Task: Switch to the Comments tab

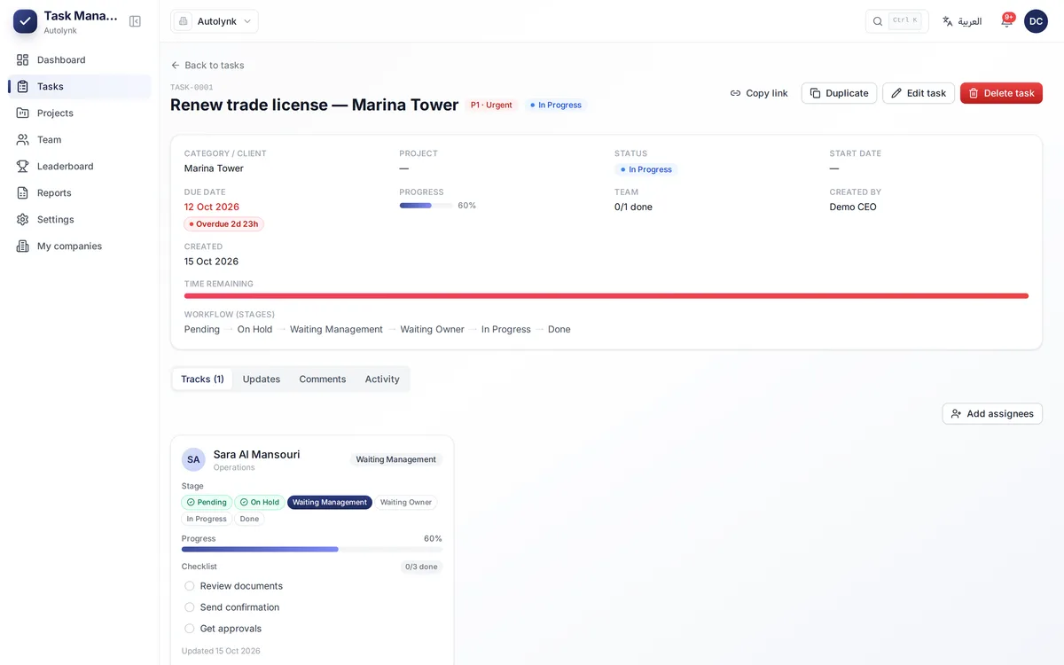Action: pos(323,379)
